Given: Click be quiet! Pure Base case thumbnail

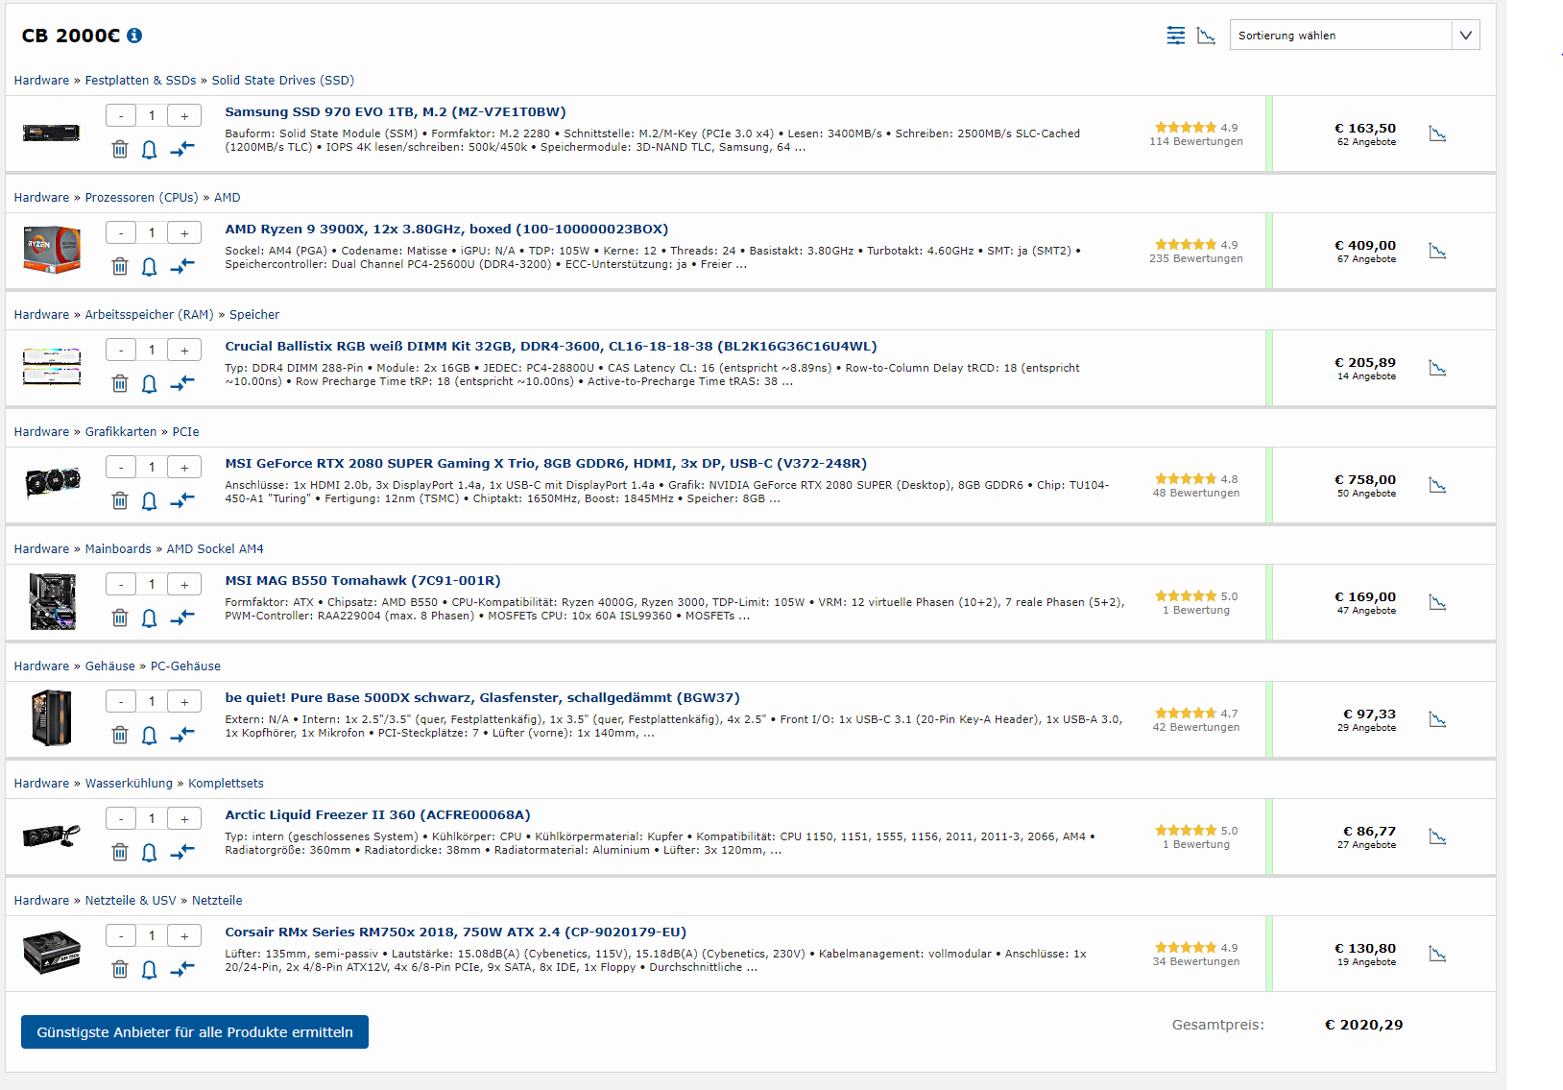Looking at the screenshot, I should (52, 718).
